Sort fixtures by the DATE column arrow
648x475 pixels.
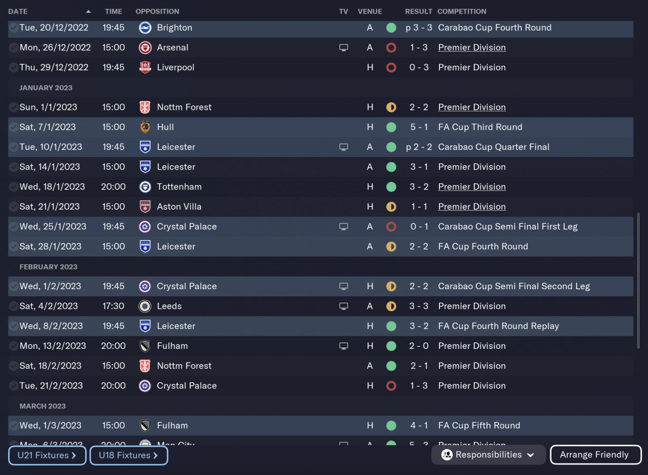(89, 11)
